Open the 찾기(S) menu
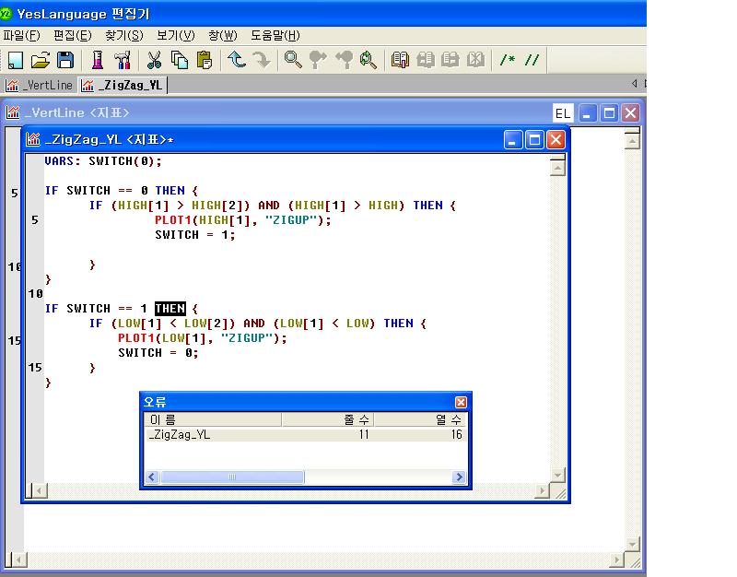 124,36
